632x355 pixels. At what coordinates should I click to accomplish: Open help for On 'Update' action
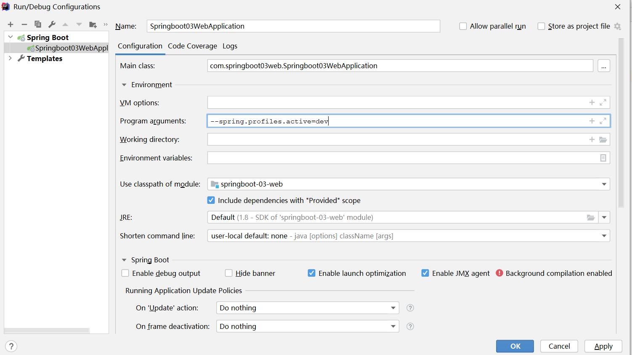tap(410, 308)
